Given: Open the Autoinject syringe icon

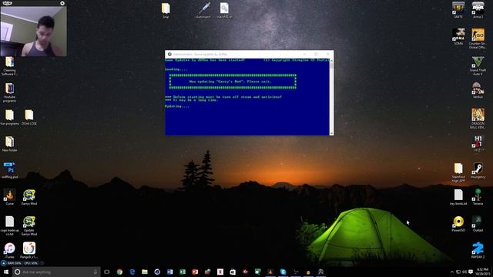Looking at the screenshot, I should [x=203, y=10].
